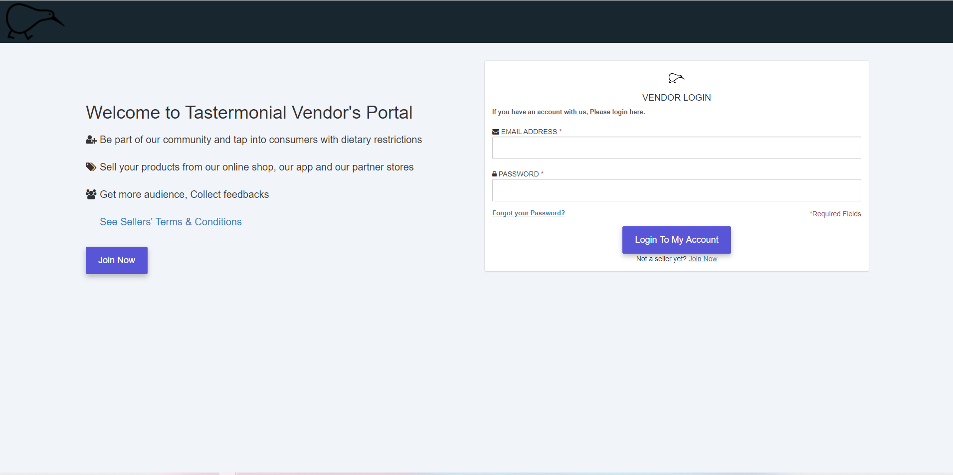Click the Welcome to Tastermonial Vendor's Portal heading
Viewport: 953px width, 475px height.
pyautogui.click(x=249, y=113)
